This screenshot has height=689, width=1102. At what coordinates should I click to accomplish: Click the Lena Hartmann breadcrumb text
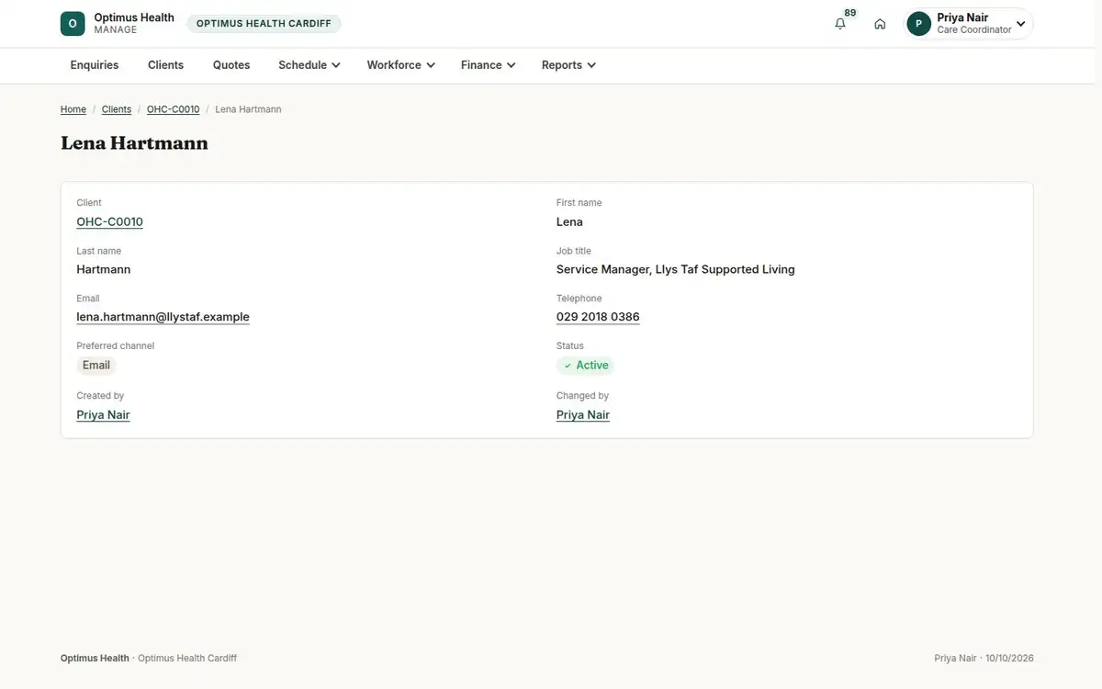coord(248,109)
